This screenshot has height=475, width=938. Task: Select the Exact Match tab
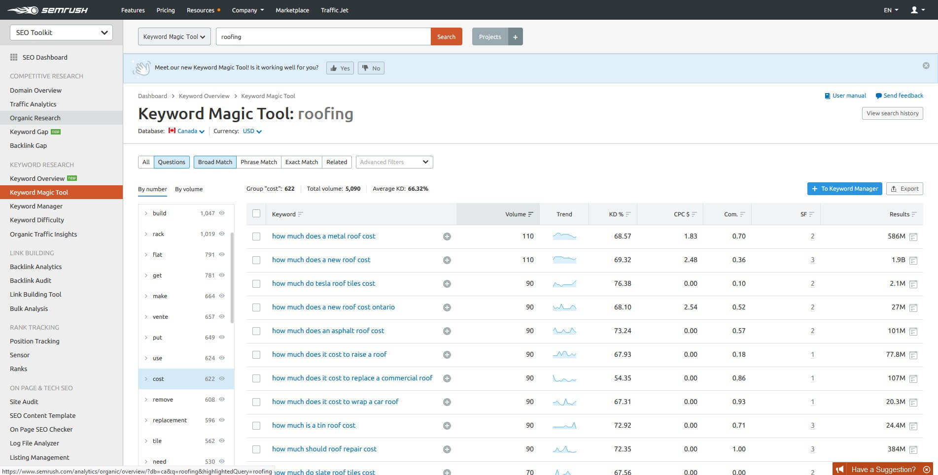click(302, 162)
